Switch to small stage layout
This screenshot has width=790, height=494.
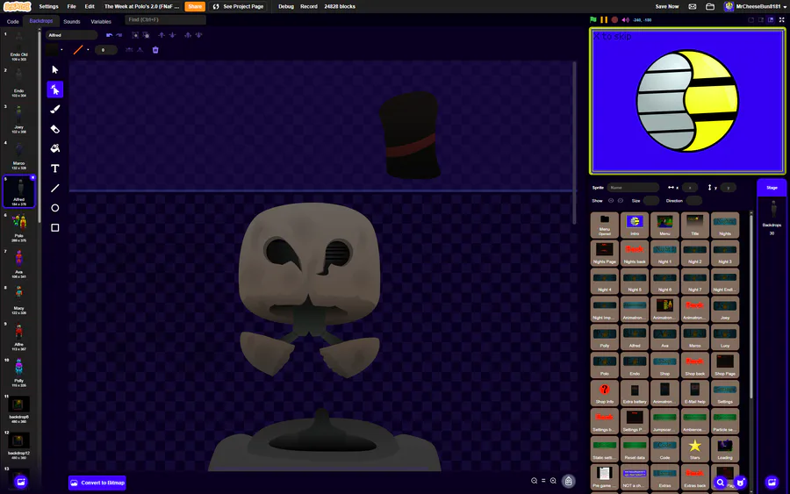tap(761, 19)
